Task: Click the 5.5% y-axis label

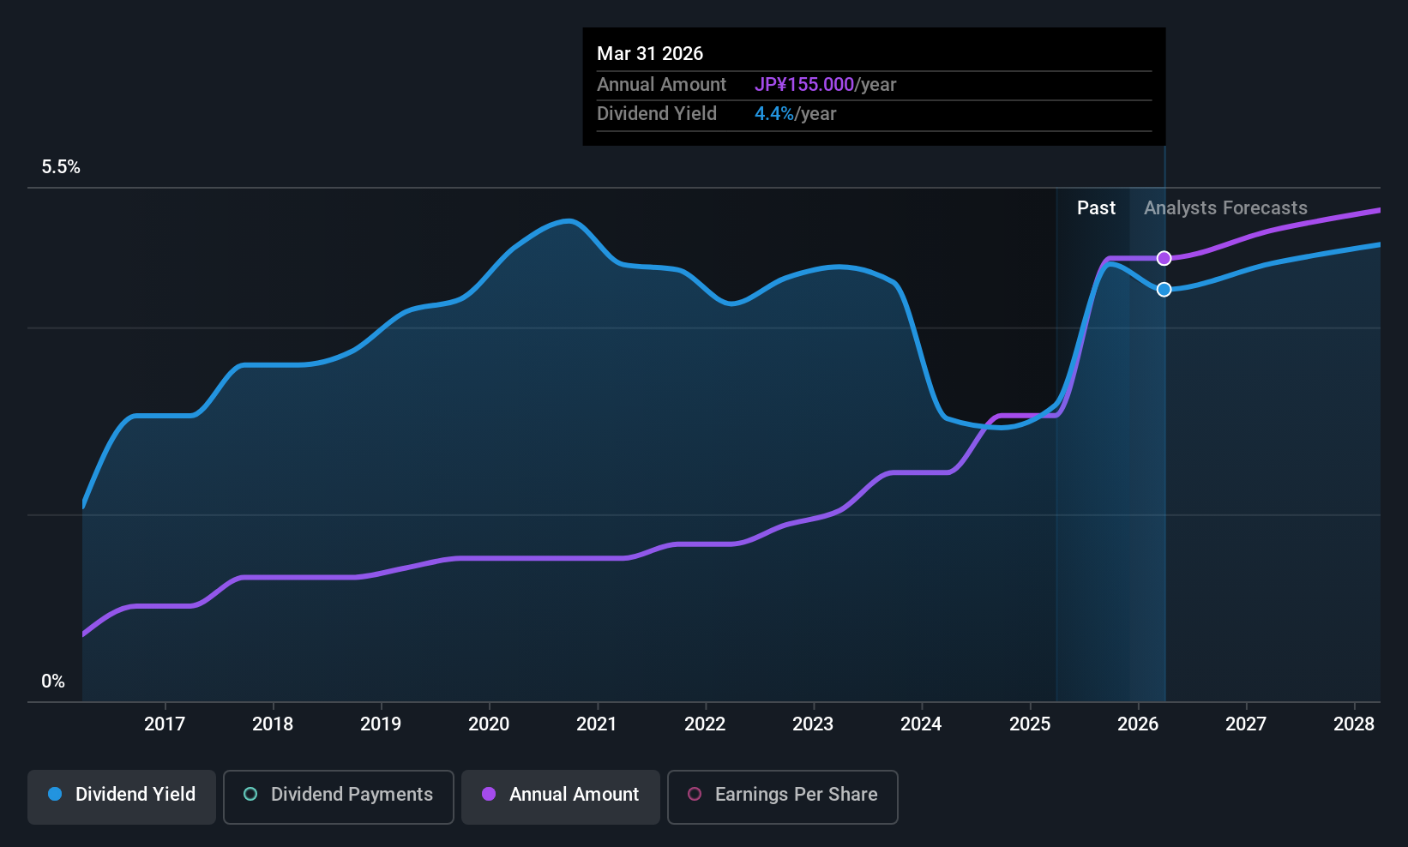Action: (x=61, y=167)
